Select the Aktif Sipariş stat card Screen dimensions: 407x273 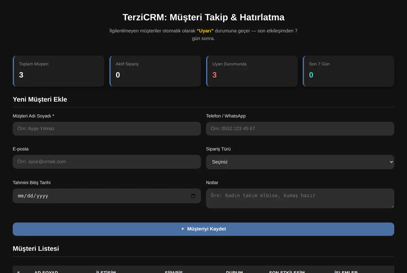click(155, 71)
